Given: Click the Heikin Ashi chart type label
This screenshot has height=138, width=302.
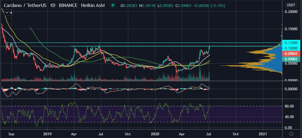Looking at the screenshot, I should click(93, 5).
